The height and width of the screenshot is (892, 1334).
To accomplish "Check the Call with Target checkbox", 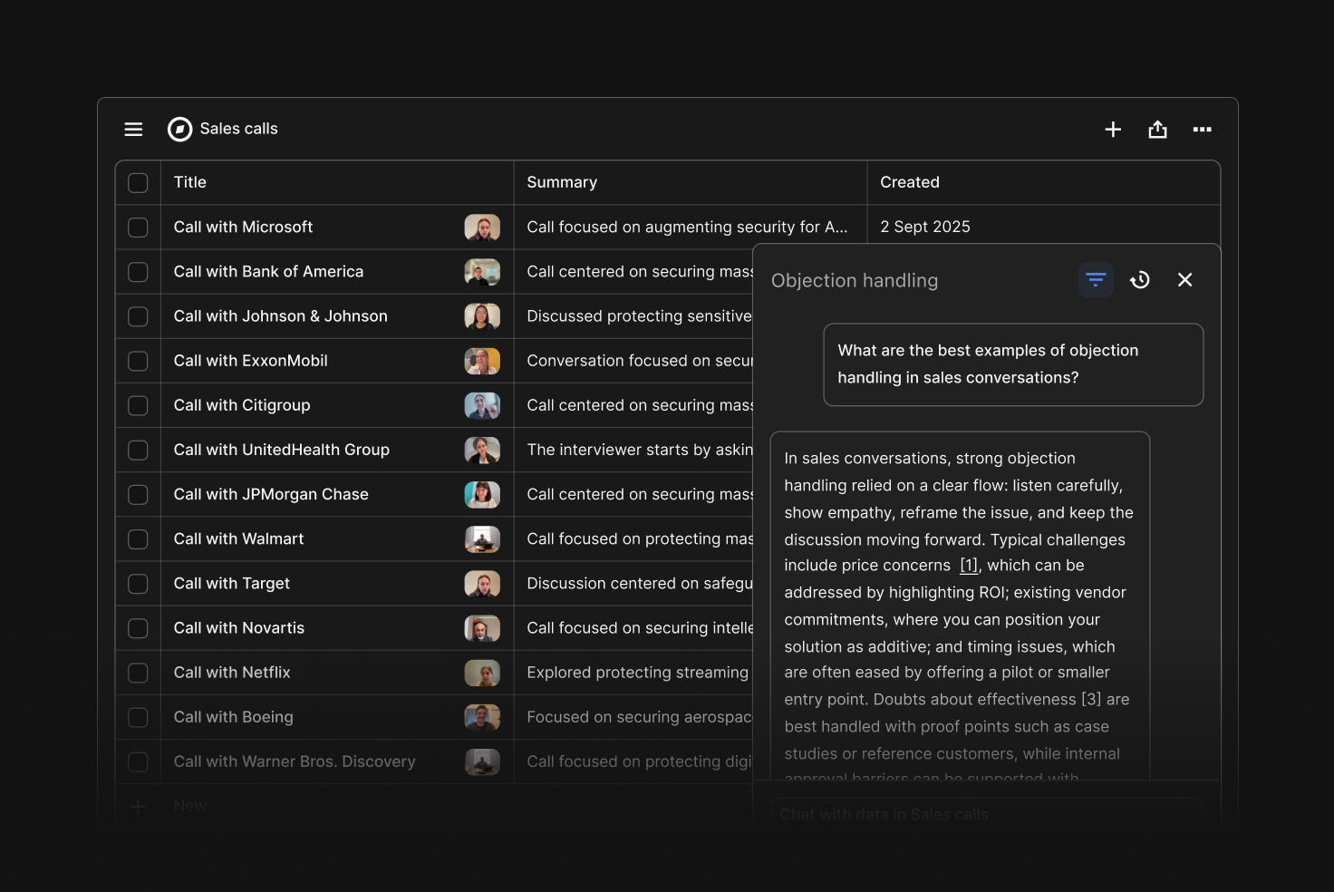I will pyautogui.click(x=138, y=584).
